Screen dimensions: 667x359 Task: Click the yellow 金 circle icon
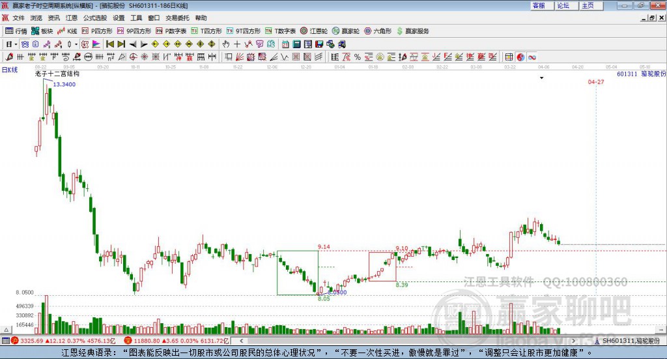[380, 57]
